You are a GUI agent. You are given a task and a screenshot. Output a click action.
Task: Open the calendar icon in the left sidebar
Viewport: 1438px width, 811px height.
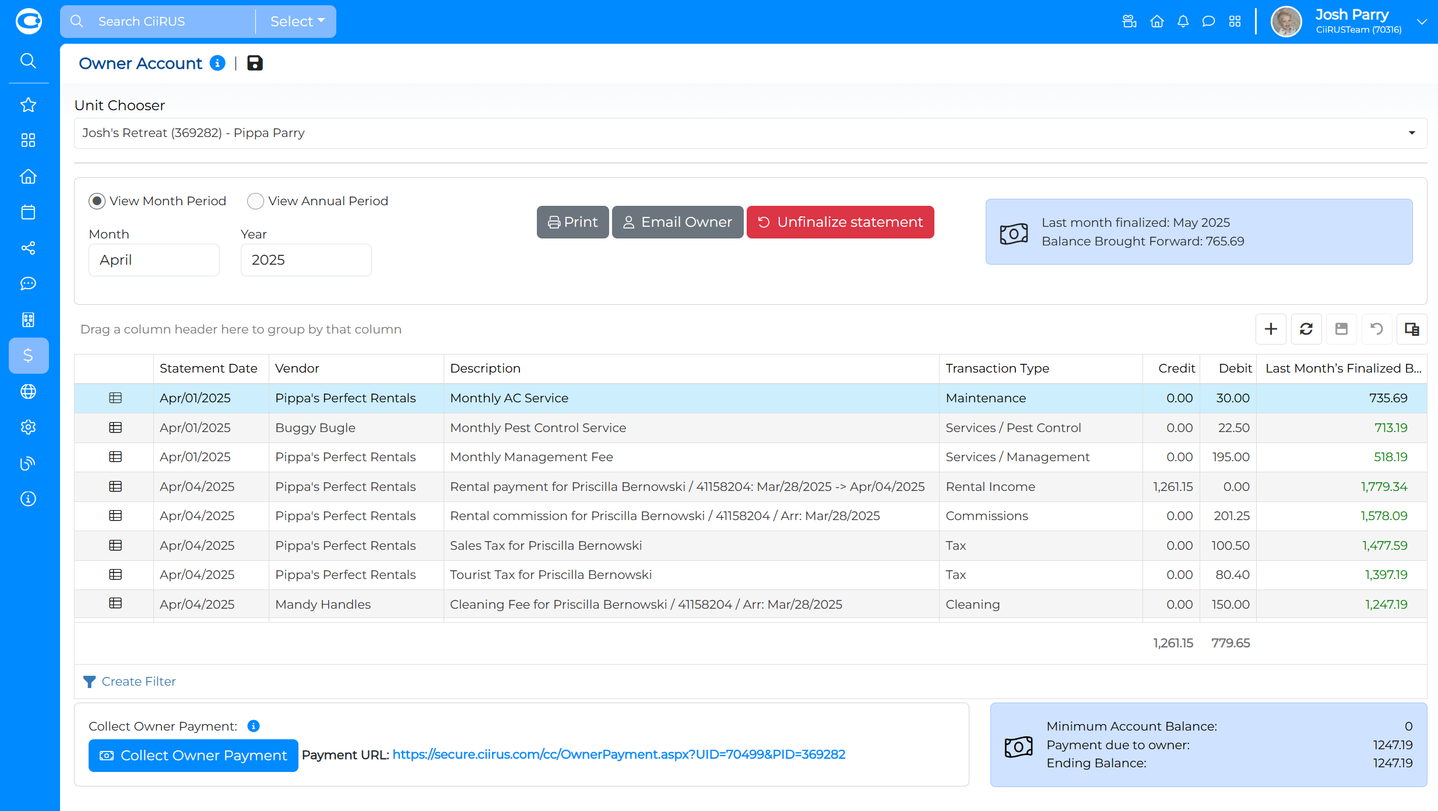[28, 212]
